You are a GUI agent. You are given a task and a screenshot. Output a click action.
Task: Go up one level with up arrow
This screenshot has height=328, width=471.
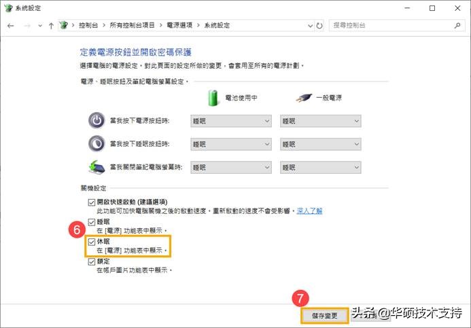51,26
